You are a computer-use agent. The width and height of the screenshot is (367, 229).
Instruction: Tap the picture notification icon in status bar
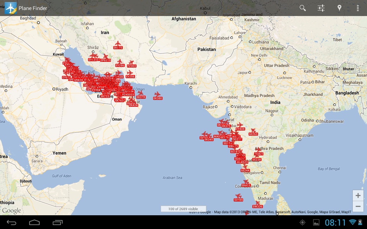click(x=316, y=222)
